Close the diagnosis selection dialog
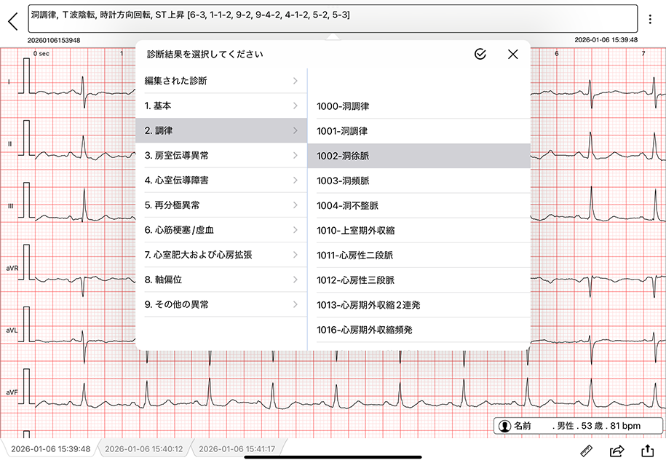Image resolution: width=666 pixels, height=463 pixels. pyautogui.click(x=513, y=55)
